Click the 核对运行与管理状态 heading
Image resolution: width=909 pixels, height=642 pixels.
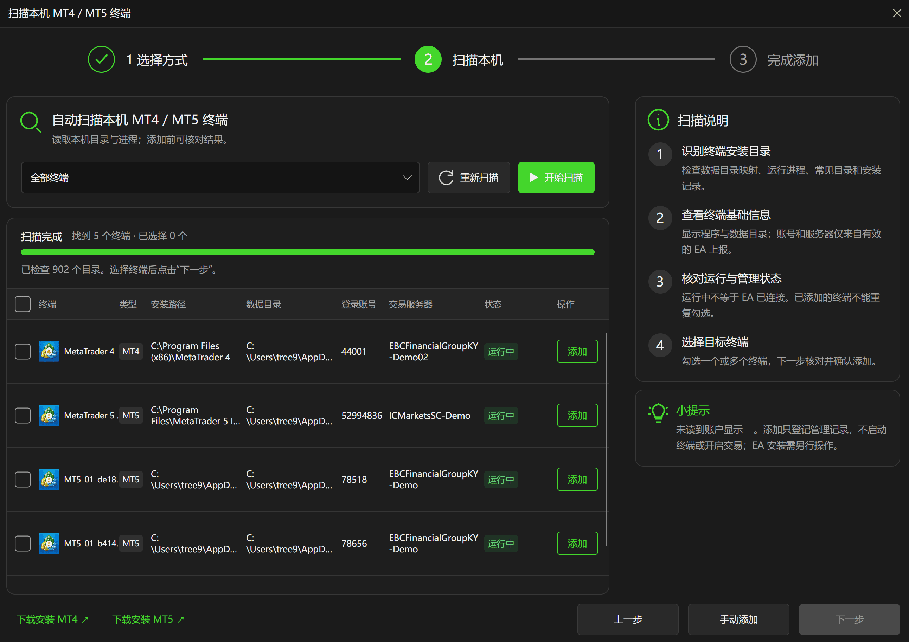[x=731, y=279]
